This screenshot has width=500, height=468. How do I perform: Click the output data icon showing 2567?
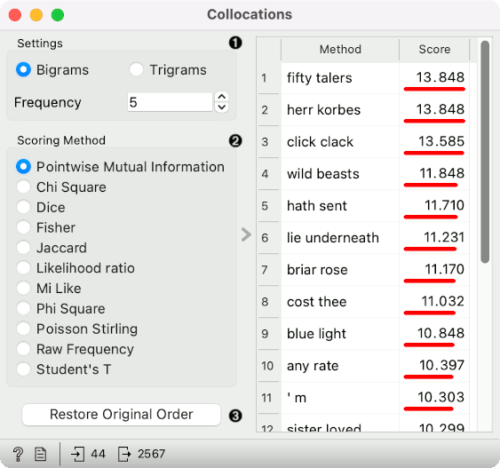coord(124,454)
